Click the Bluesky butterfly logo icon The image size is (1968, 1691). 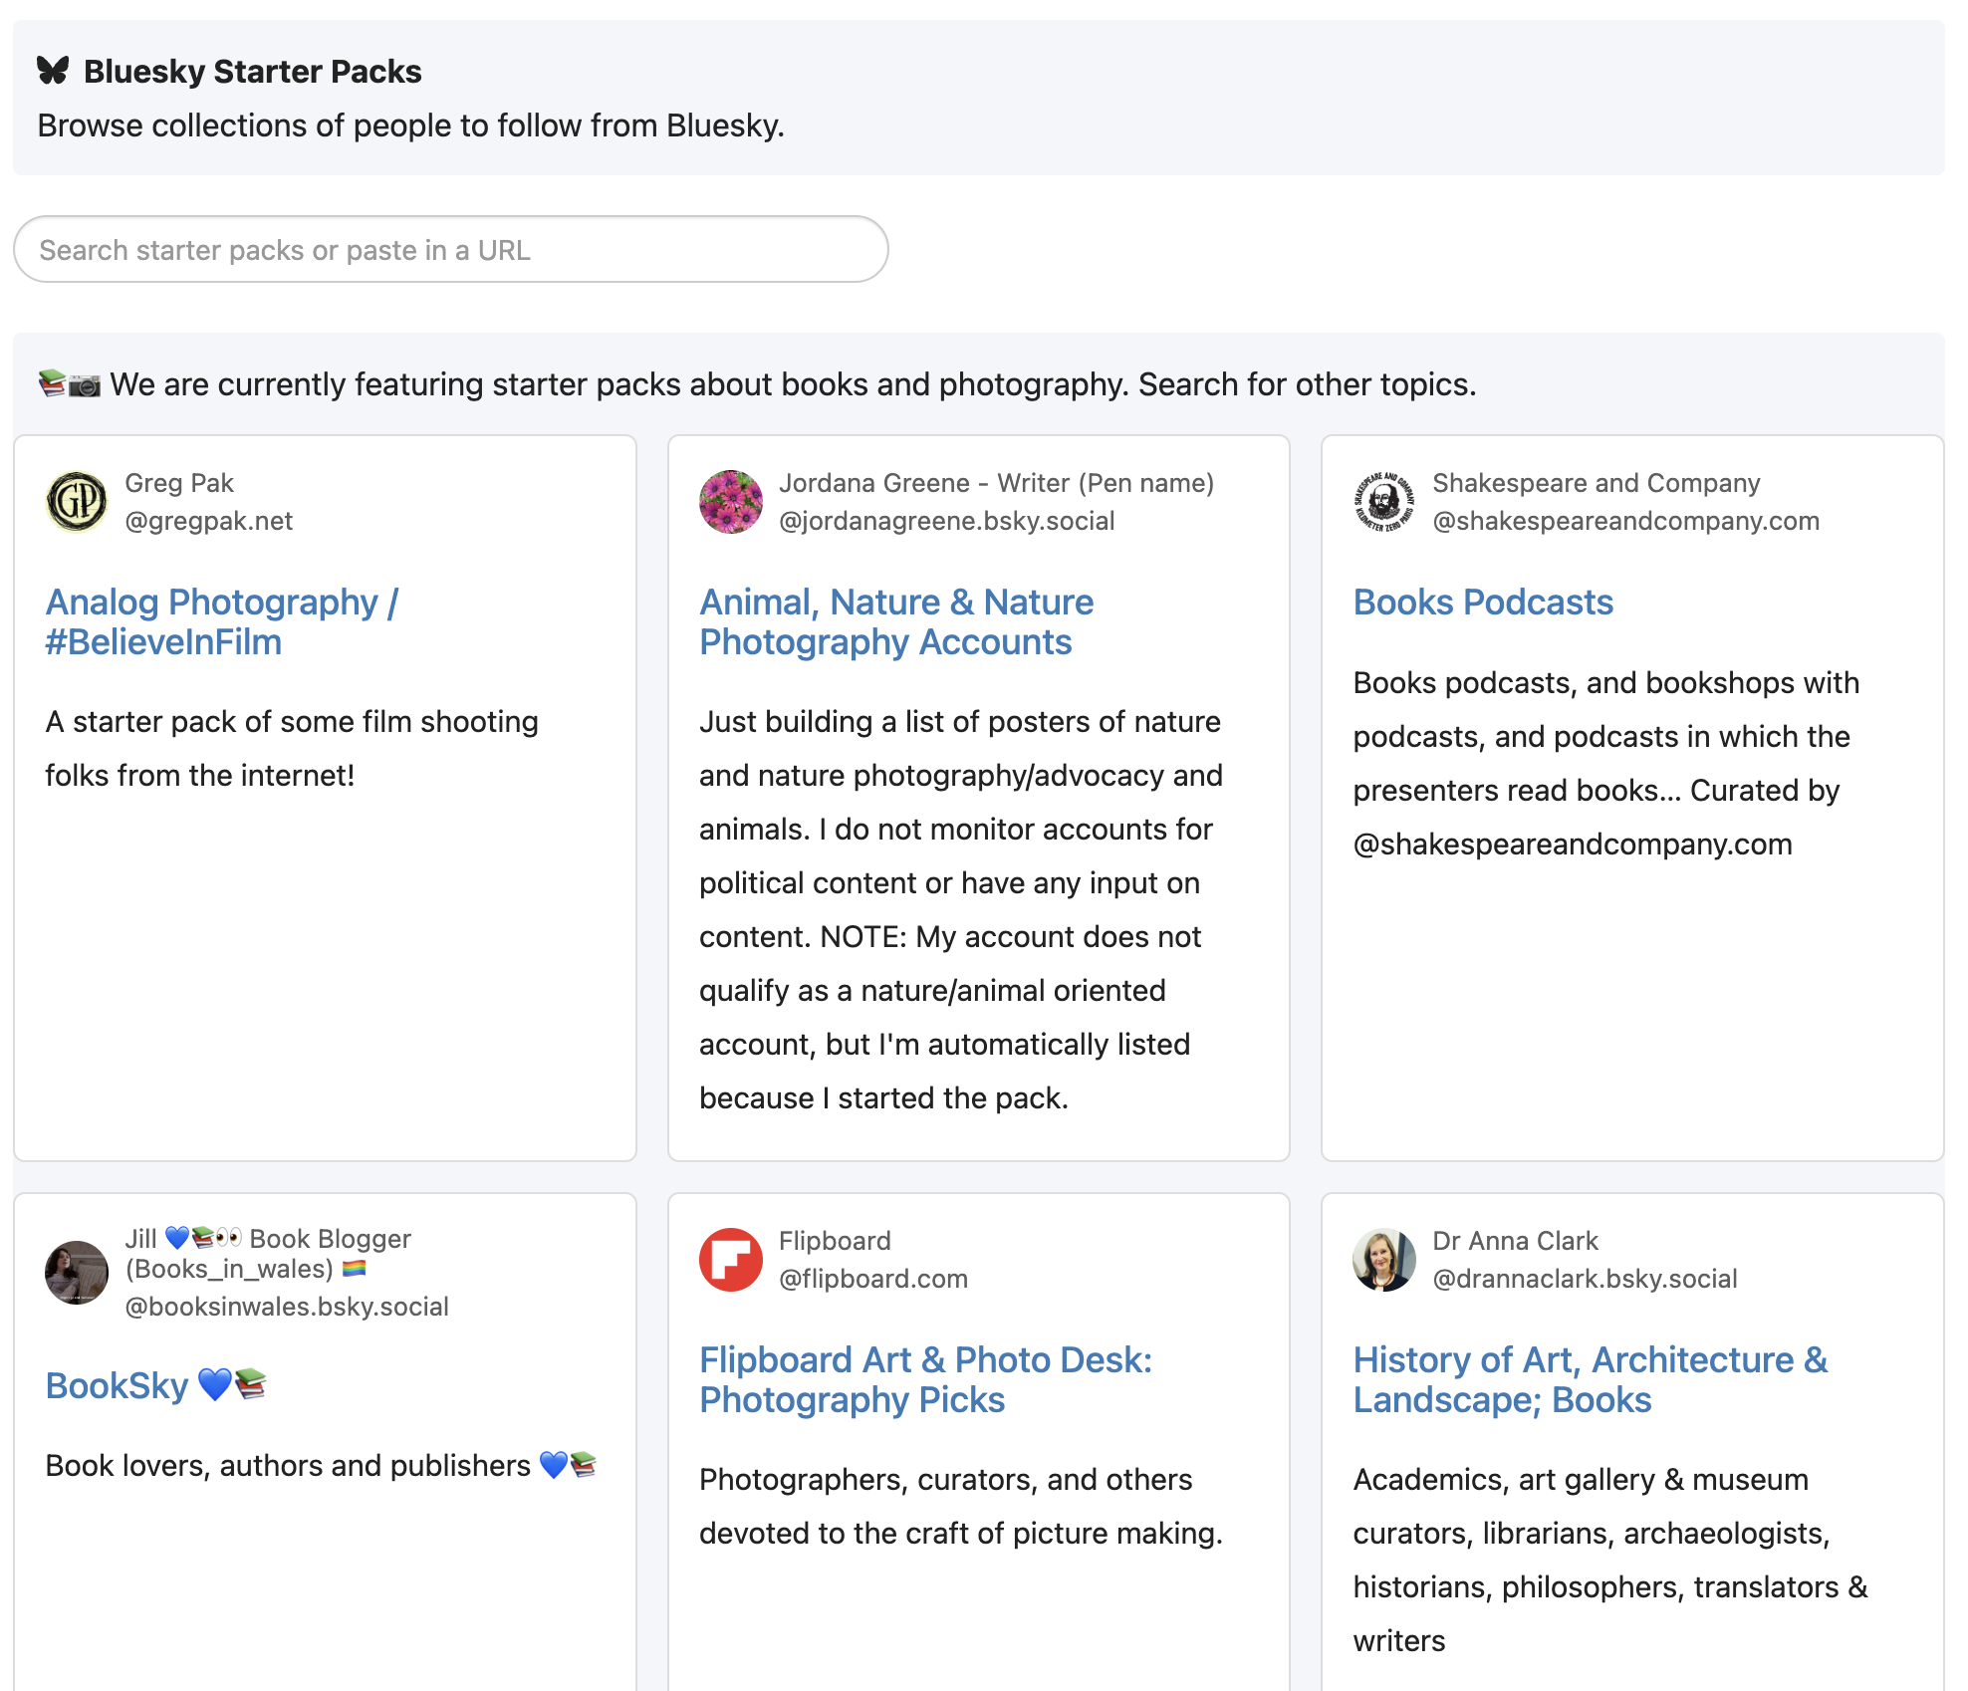[x=53, y=71]
